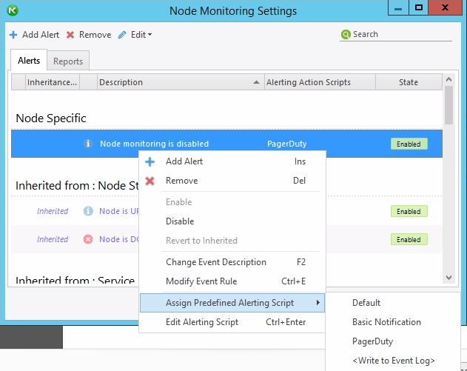Click the scrollbar up arrow
The image size is (467, 371).
448,79
